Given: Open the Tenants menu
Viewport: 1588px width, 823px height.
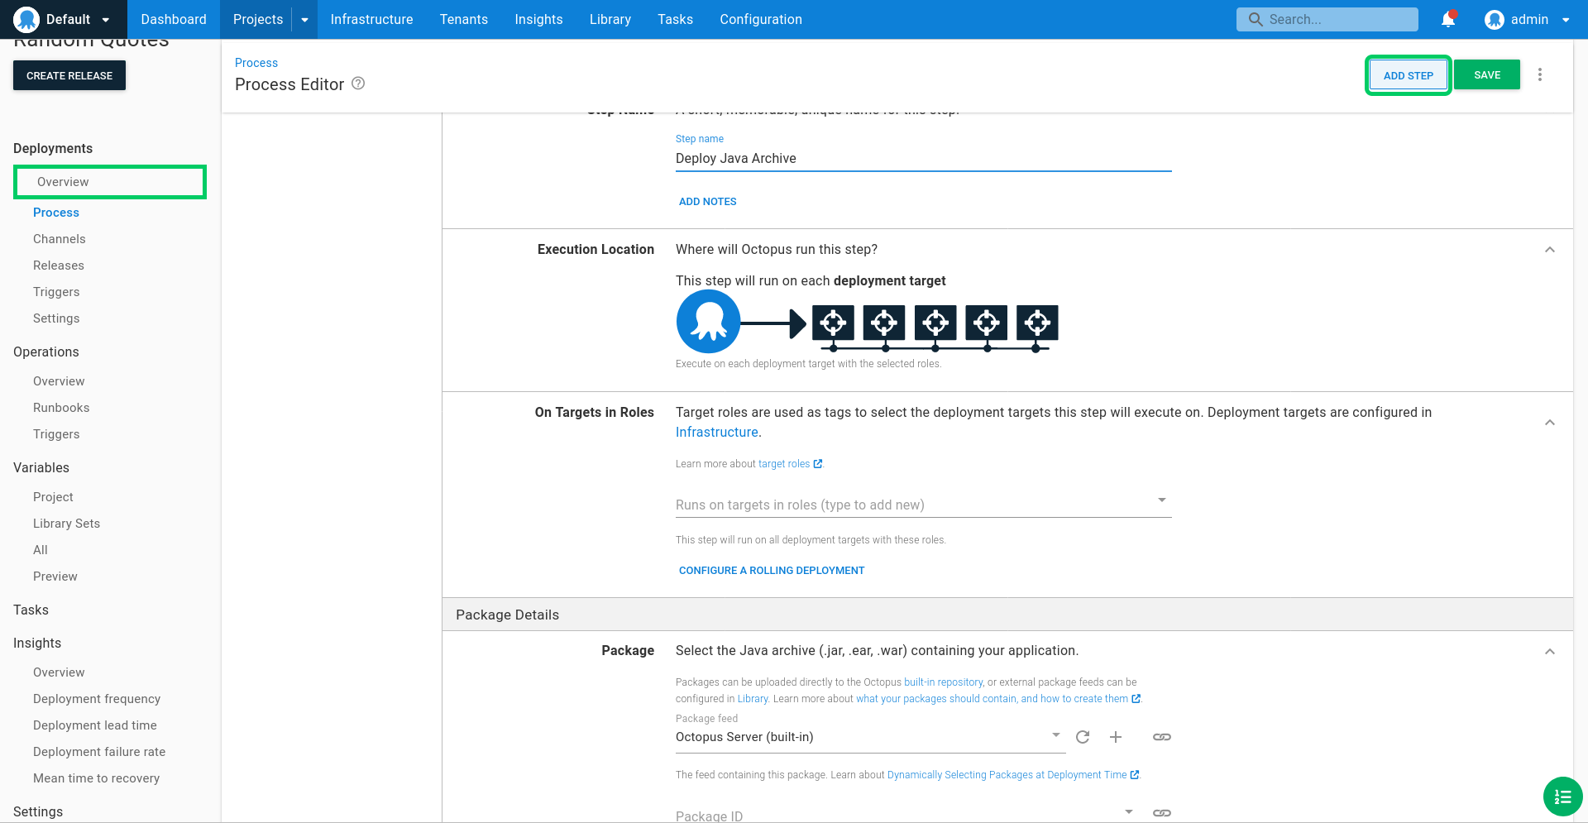Looking at the screenshot, I should coord(464,19).
